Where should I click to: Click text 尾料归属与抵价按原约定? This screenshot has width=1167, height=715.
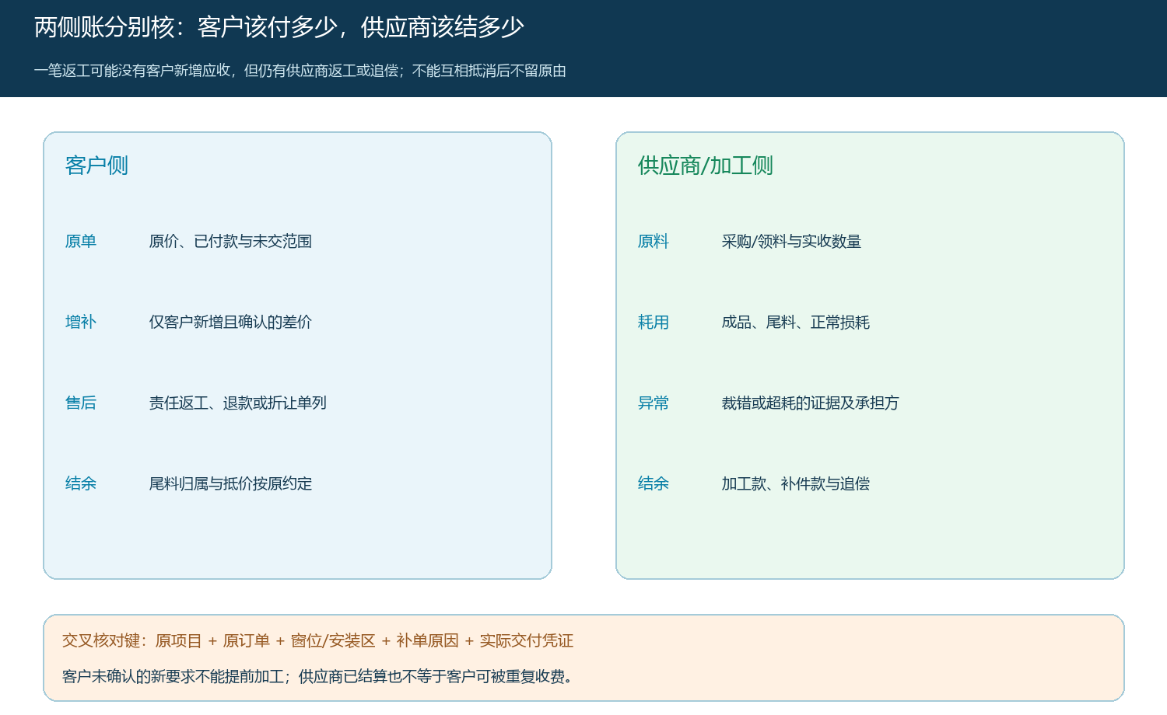[x=230, y=484]
